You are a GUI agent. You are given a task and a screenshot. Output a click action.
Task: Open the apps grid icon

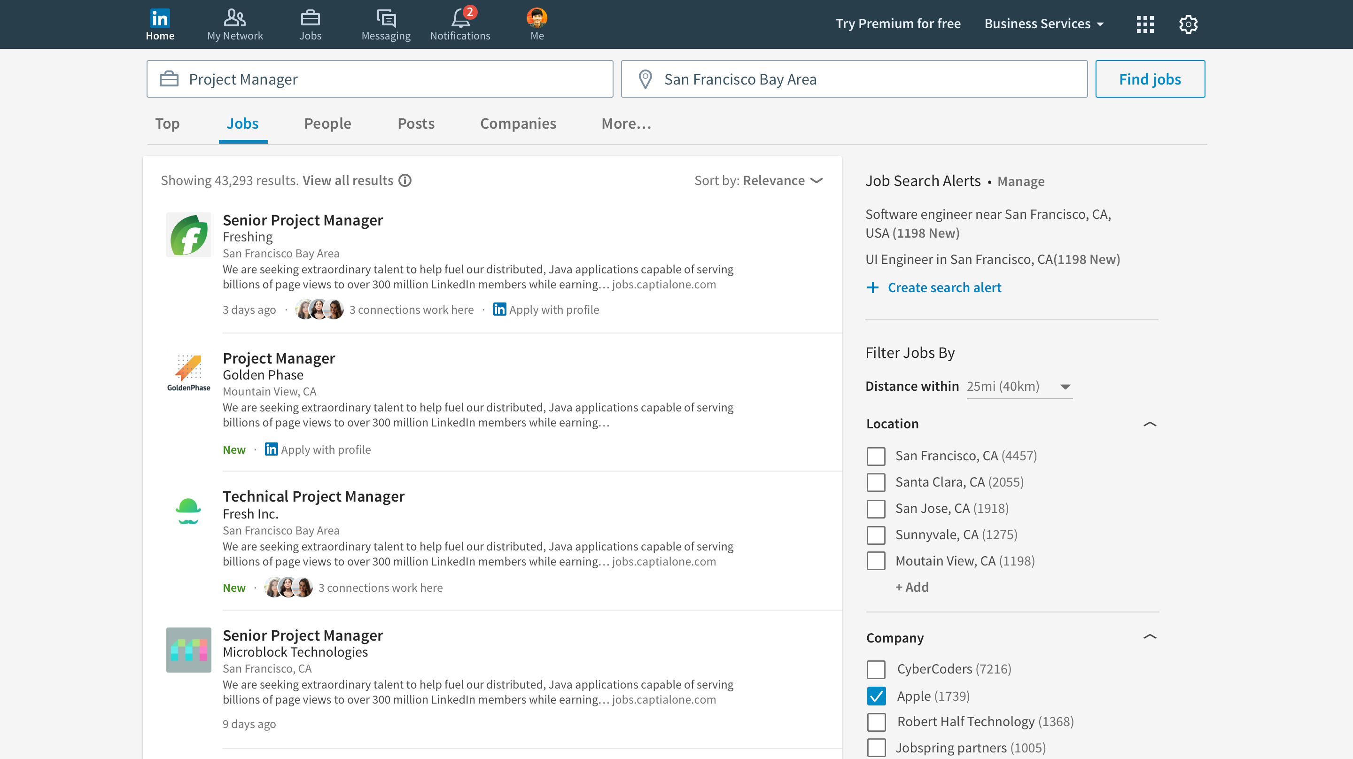pos(1145,24)
